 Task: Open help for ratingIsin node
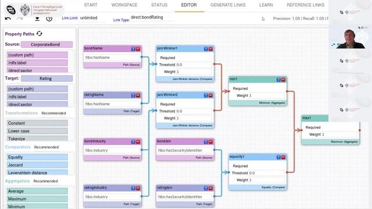206,188
